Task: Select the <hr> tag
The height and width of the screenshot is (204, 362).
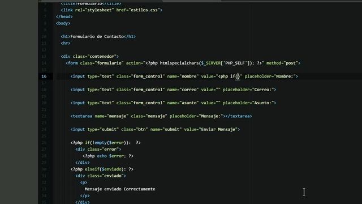Action: [66, 43]
